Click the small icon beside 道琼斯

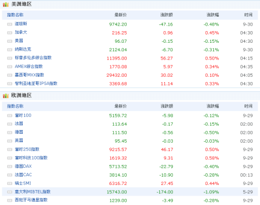point(9,24)
